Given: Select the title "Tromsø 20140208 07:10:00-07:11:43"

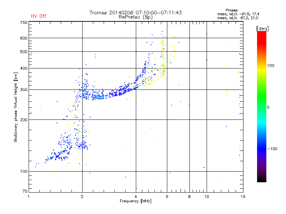Looking at the screenshot, I should (135, 12).
